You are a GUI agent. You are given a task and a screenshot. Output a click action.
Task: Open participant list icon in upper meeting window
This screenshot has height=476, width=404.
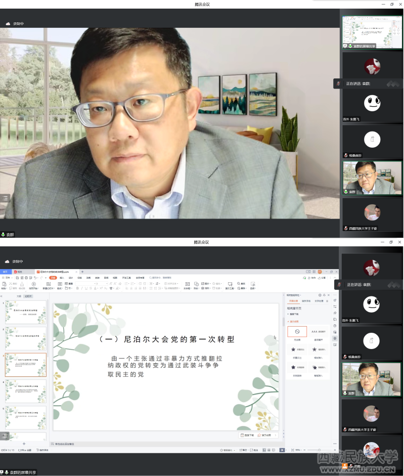click(5, 198)
